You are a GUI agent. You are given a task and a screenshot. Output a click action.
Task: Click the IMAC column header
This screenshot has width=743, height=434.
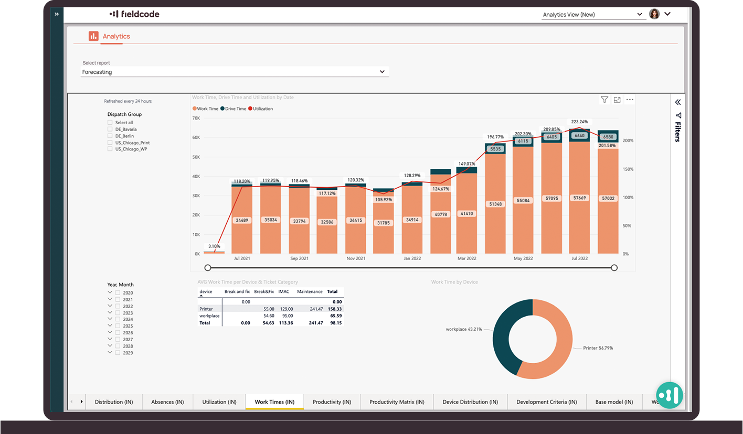284,291
